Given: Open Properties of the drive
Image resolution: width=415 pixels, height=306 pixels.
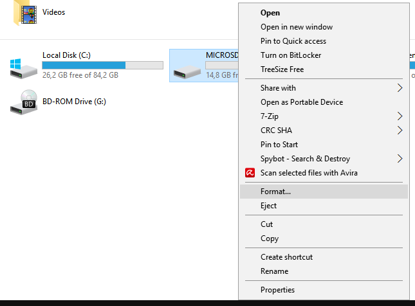Looking at the screenshot, I should tap(277, 290).
